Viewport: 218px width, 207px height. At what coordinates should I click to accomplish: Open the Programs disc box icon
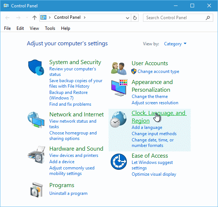click(36, 190)
